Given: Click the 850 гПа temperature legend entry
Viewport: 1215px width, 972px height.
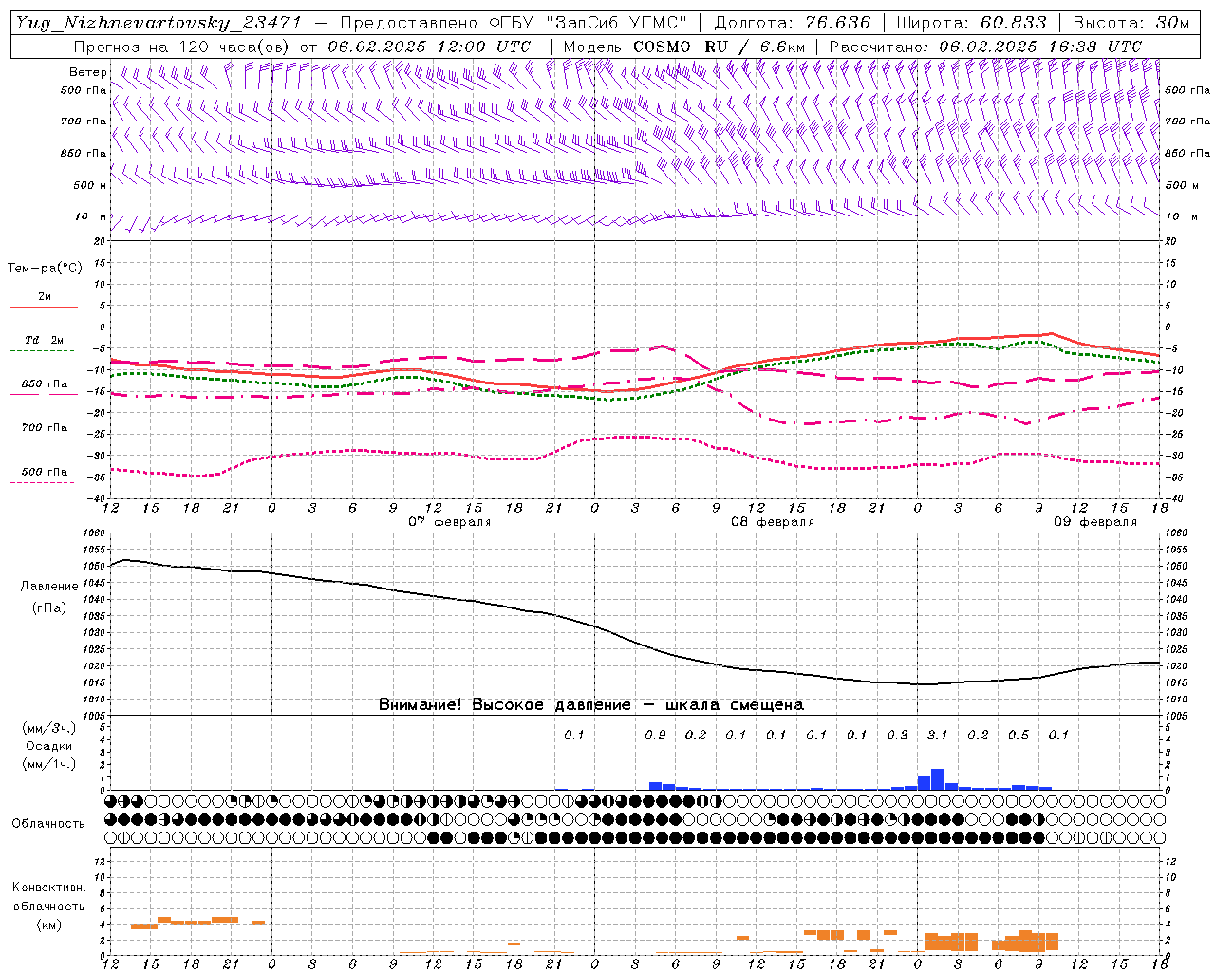Looking at the screenshot, I should click(x=44, y=384).
